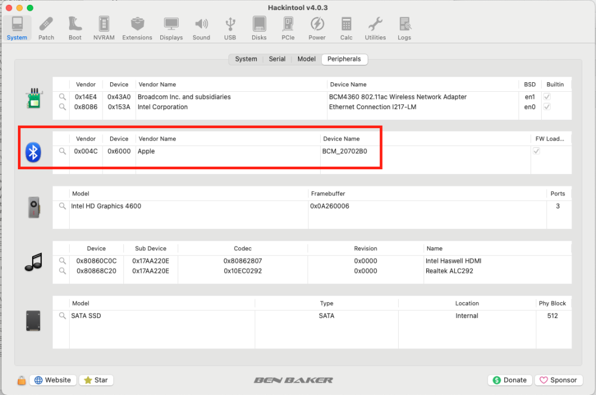Viewport: 596px width, 395px height.
Task: Click magnifier icon for Broadcom BCM4360 row
Action: click(63, 97)
